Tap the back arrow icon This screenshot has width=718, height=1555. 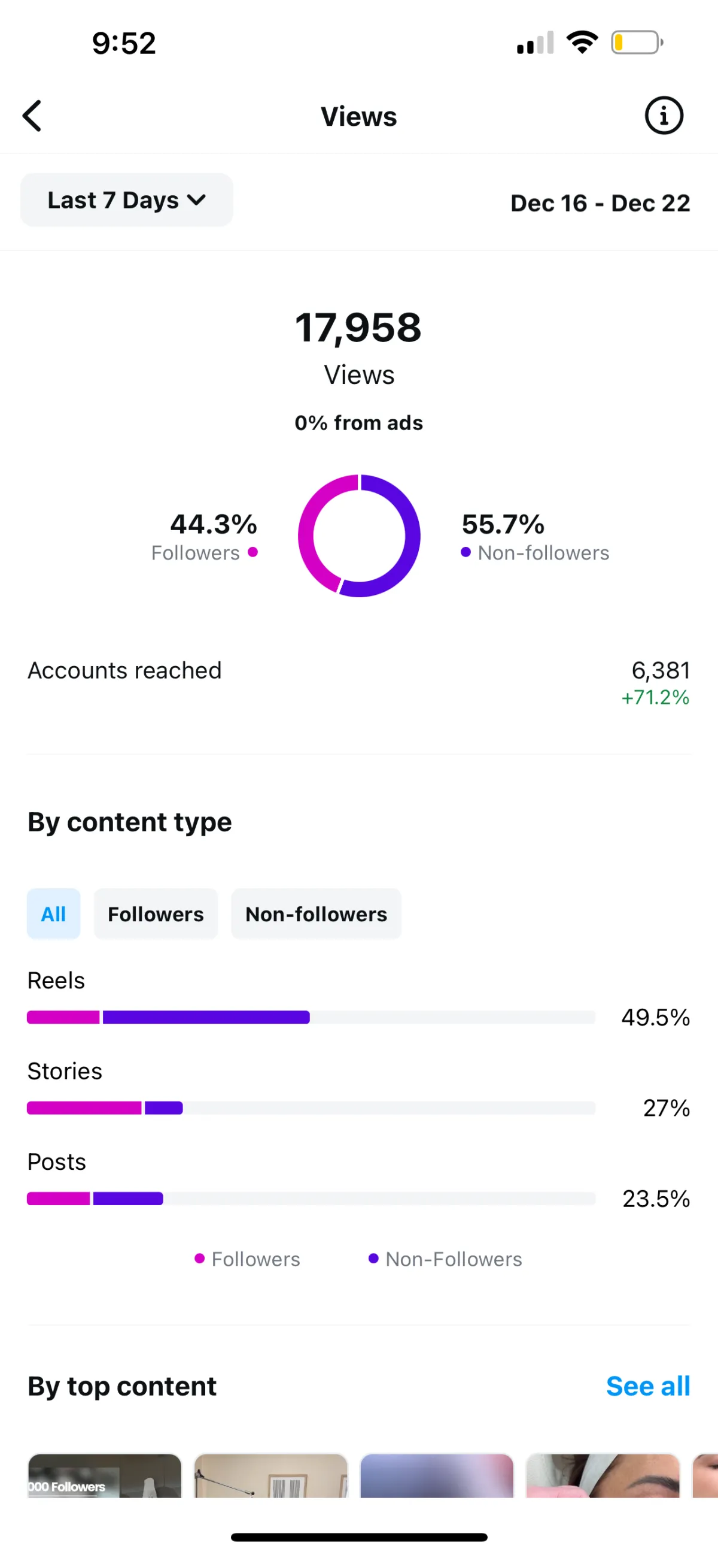coord(32,116)
